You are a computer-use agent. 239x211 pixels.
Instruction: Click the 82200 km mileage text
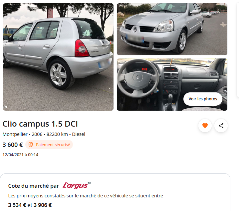57,134
